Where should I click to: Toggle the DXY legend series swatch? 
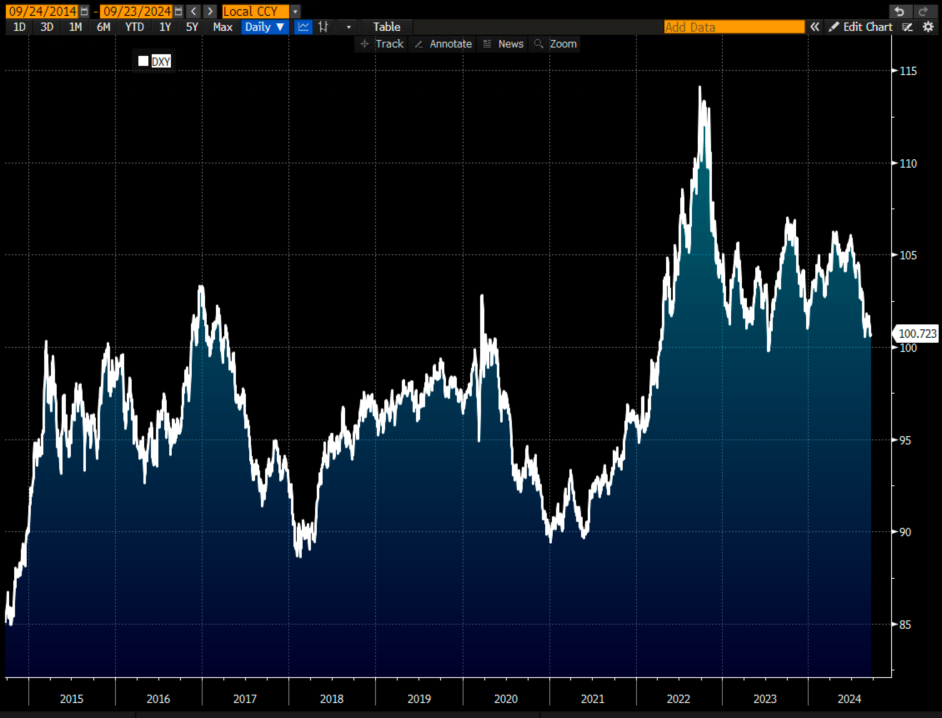(143, 61)
